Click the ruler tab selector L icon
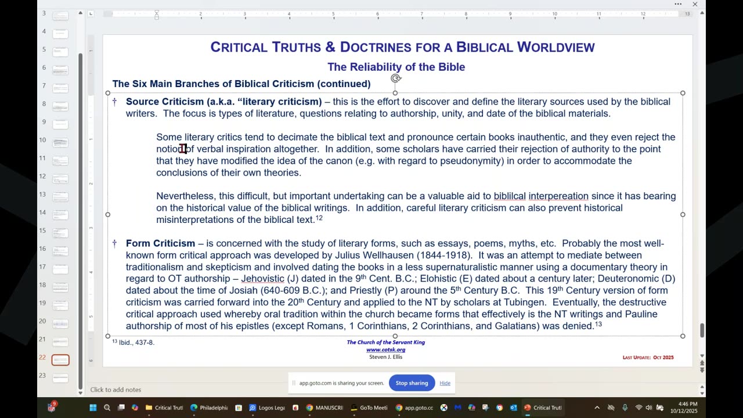This screenshot has width=743, height=418. pyautogui.click(x=91, y=13)
